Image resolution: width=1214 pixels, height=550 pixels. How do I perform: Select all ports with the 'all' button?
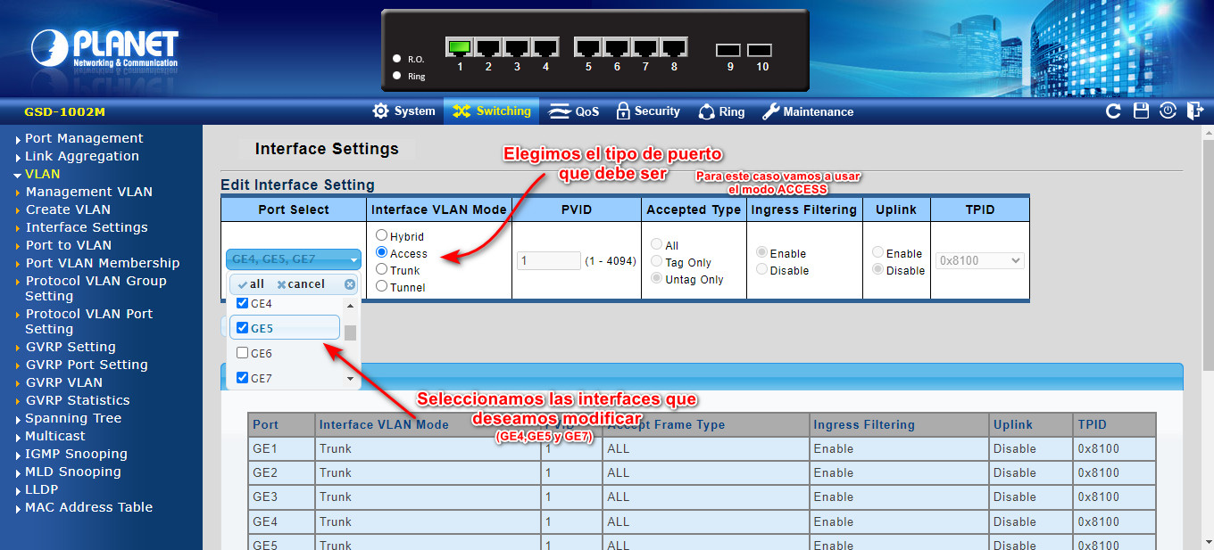point(251,284)
